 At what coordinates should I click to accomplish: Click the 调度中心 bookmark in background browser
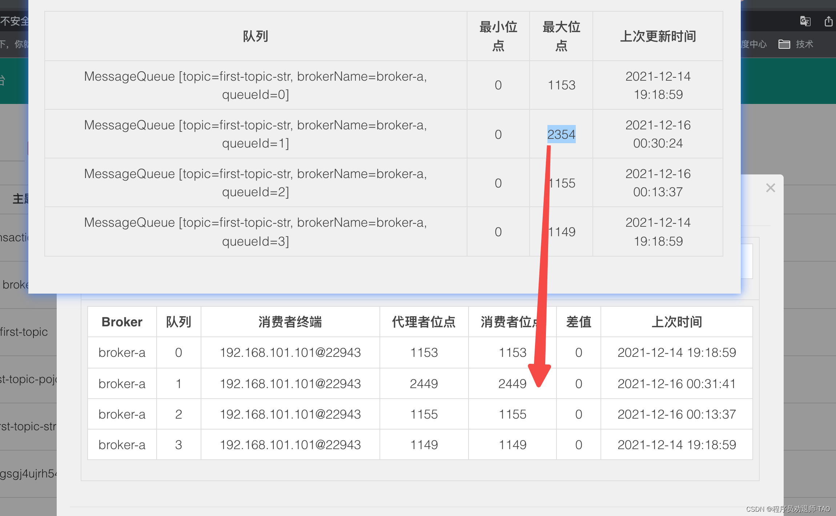(753, 44)
